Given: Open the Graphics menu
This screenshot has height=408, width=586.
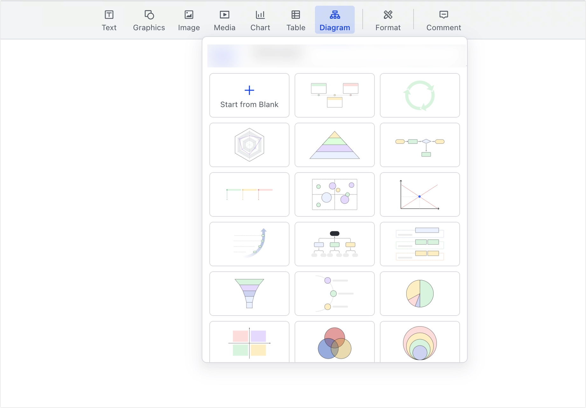Looking at the screenshot, I should click(149, 20).
